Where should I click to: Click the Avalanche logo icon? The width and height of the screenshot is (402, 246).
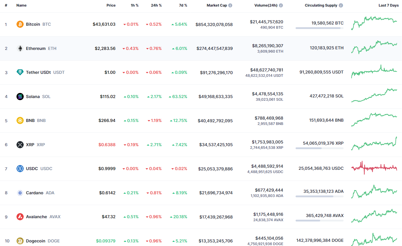(20, 217)
